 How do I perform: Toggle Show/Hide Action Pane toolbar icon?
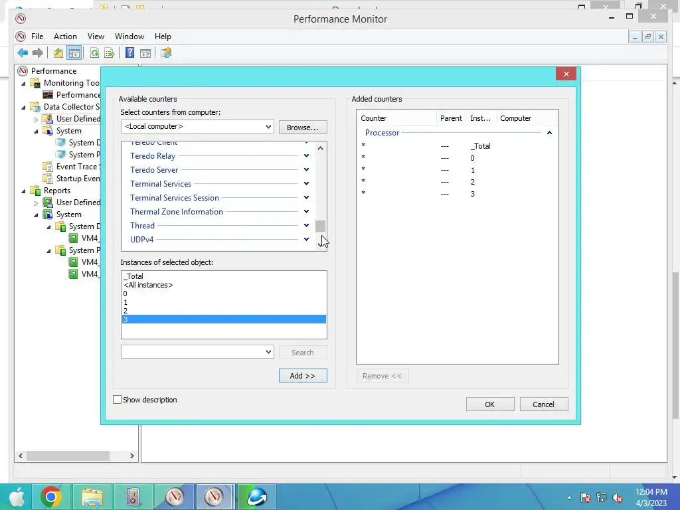pyautogui.click(x=145, y=53)
